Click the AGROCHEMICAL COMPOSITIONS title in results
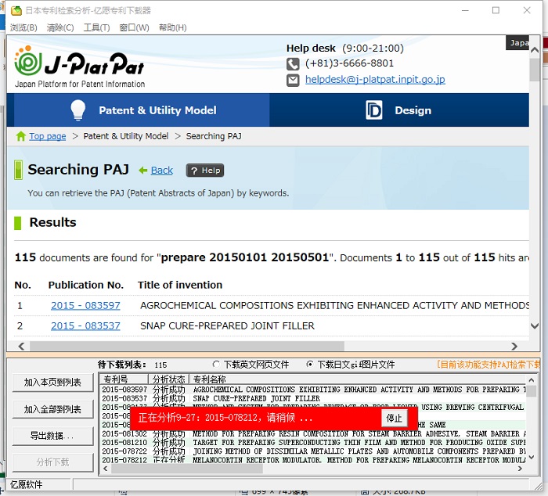The image size is (548, 496). click(x=334, y=306)
